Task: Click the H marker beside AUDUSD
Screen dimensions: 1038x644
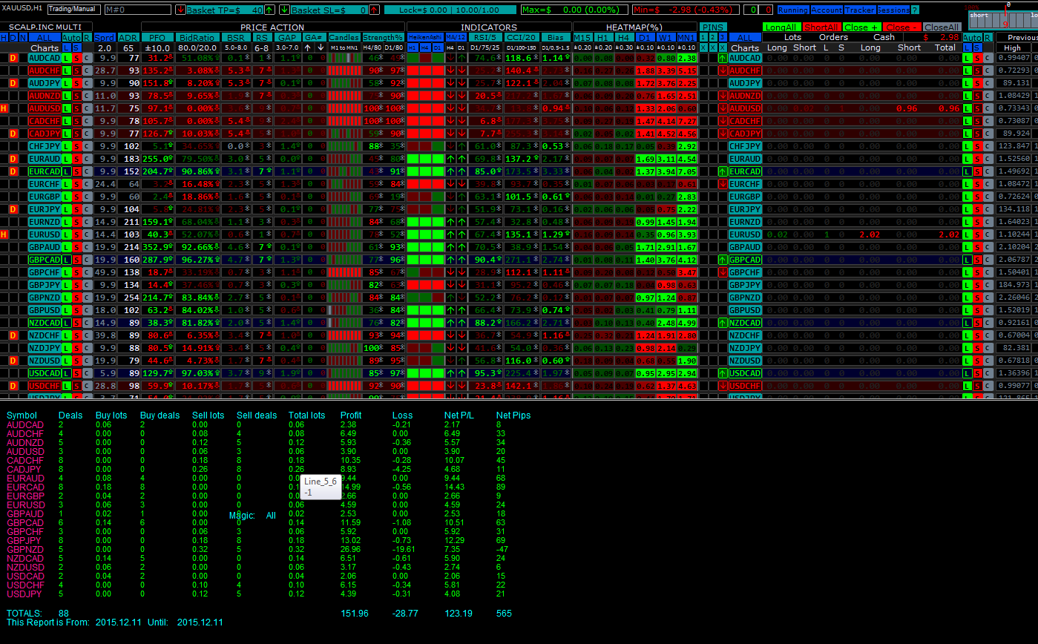Action: point(4,108)
